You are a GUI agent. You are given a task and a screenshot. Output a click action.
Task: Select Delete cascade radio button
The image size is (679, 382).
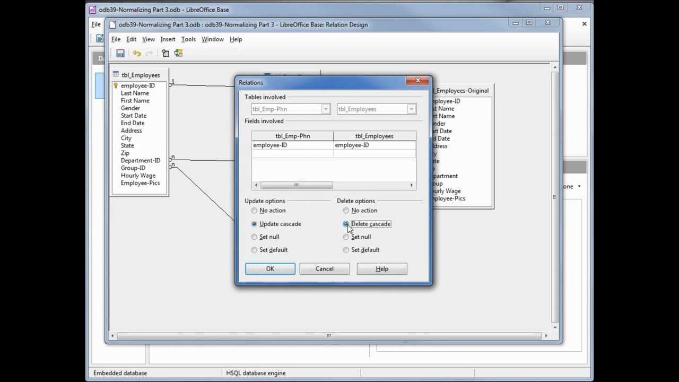pyautogui.click(x=346, y=224)
